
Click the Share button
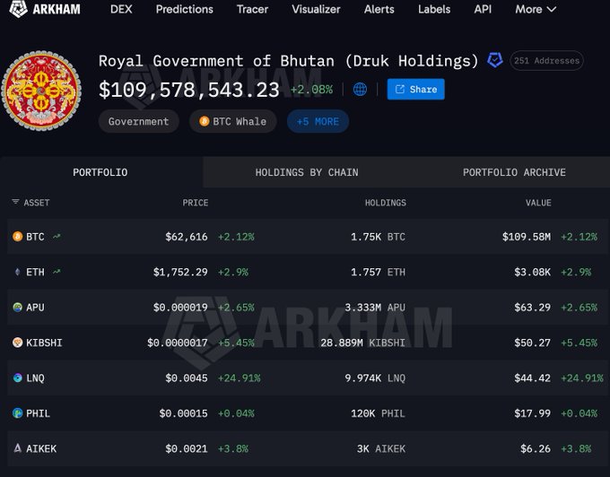coord(416,90)
